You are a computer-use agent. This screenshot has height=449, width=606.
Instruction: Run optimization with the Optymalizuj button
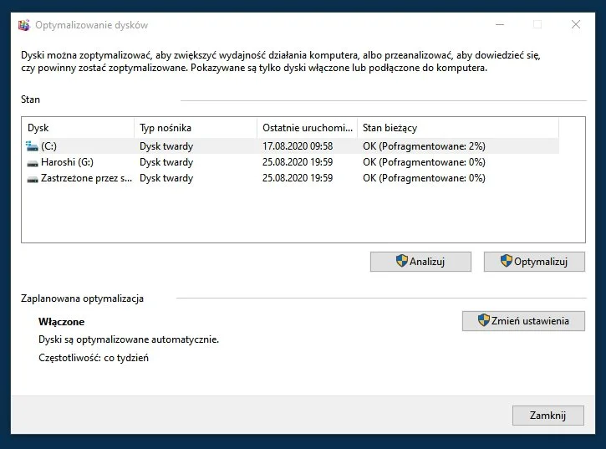[534, 262]
